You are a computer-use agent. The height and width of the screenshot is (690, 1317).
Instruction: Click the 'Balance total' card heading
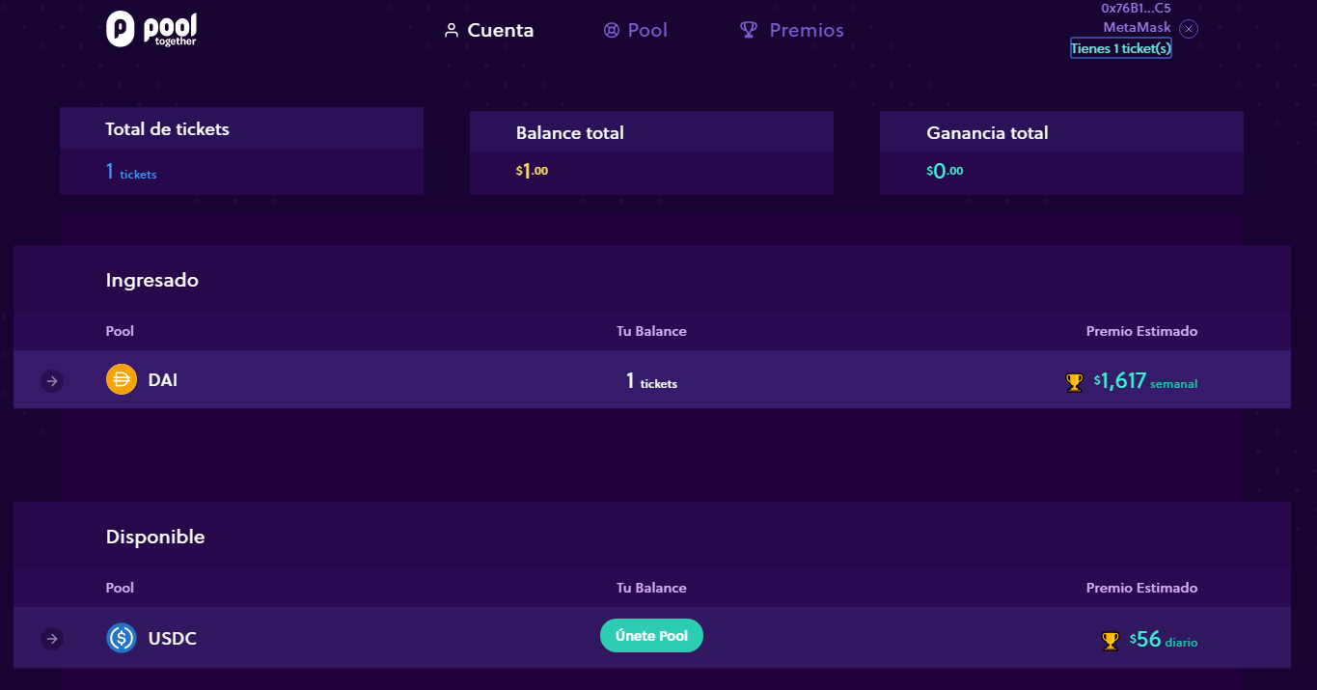(x=570, y=133)
